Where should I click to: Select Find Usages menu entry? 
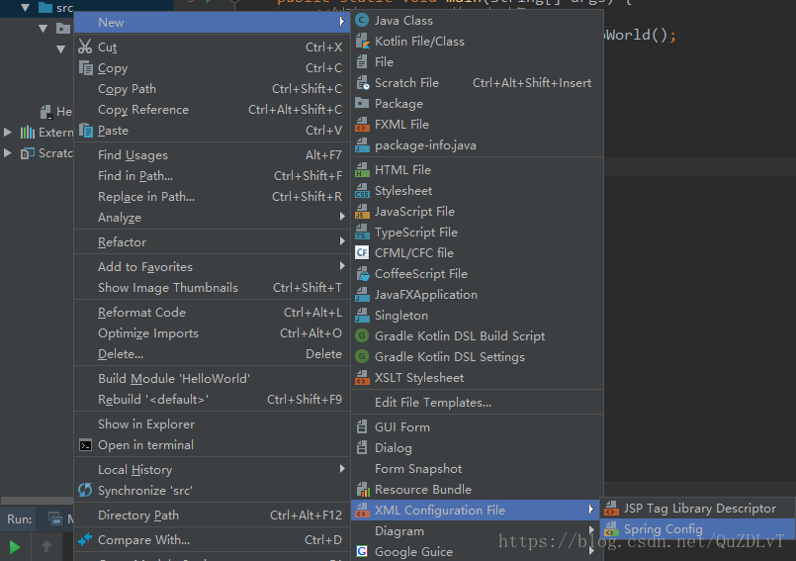pyautogui.click(x=213, y=155)
